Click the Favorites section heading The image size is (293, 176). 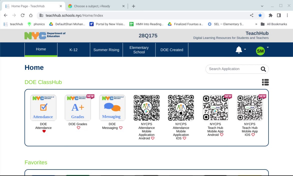point(36,162)
